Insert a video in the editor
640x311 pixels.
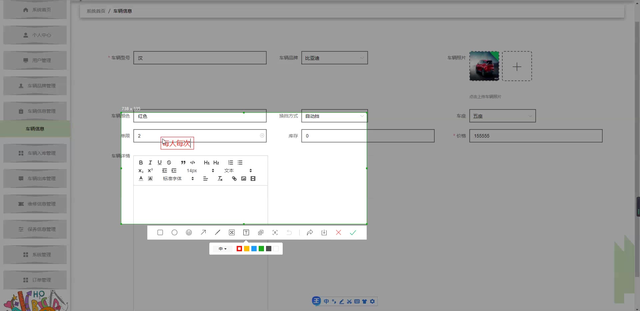(253, 179)
